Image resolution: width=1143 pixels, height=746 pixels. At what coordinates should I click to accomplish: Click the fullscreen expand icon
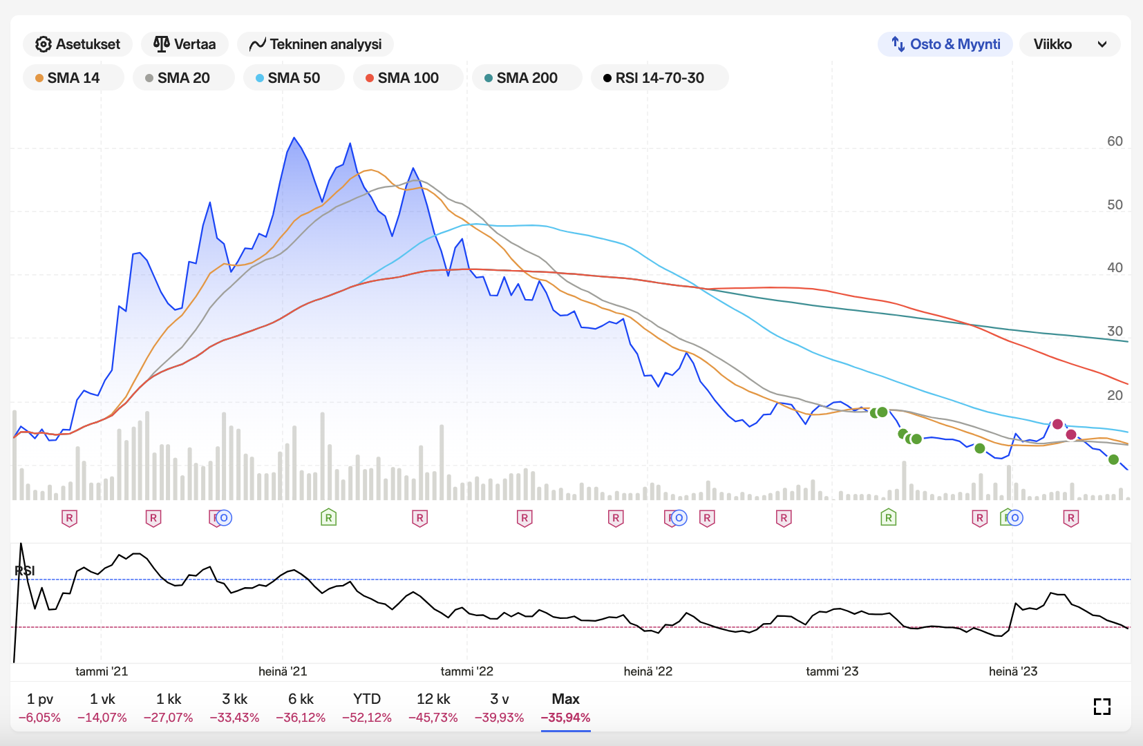(x=1102, y=707)
